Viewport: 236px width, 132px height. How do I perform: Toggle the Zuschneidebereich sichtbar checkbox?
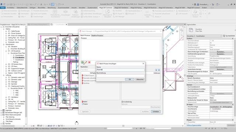pyautogui.click(x=211, y=89)
